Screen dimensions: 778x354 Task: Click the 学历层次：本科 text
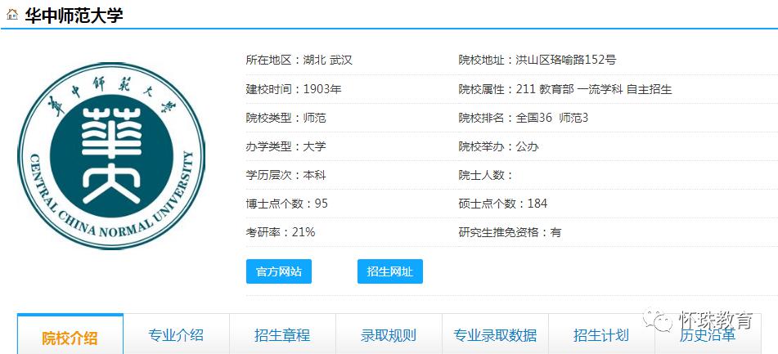tap(286, 175)
